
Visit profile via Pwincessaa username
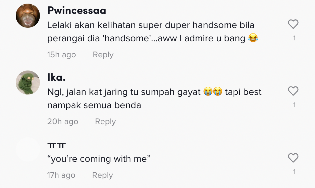click(x=77, y=11)
